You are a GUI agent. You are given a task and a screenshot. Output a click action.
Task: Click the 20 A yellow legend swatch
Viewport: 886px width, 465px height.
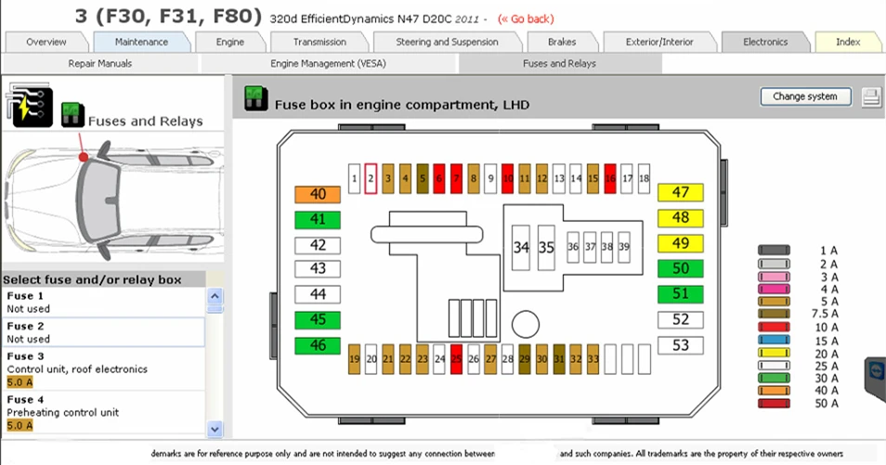coord(774,353)
